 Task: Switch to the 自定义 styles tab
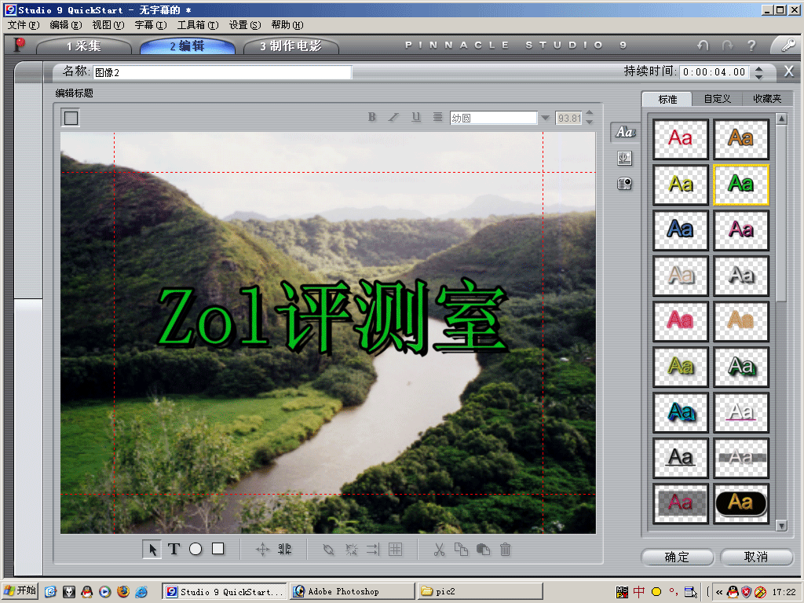point(717,99)
